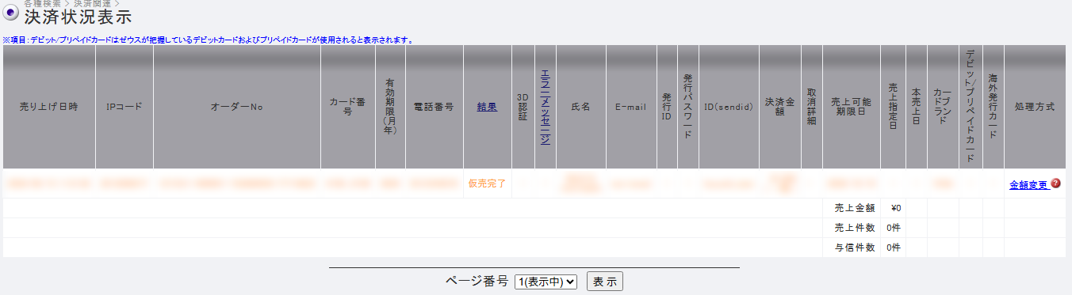
Task: Click the 取消詳細 column header
Action: pyautogui.click(x=812, y=107)
